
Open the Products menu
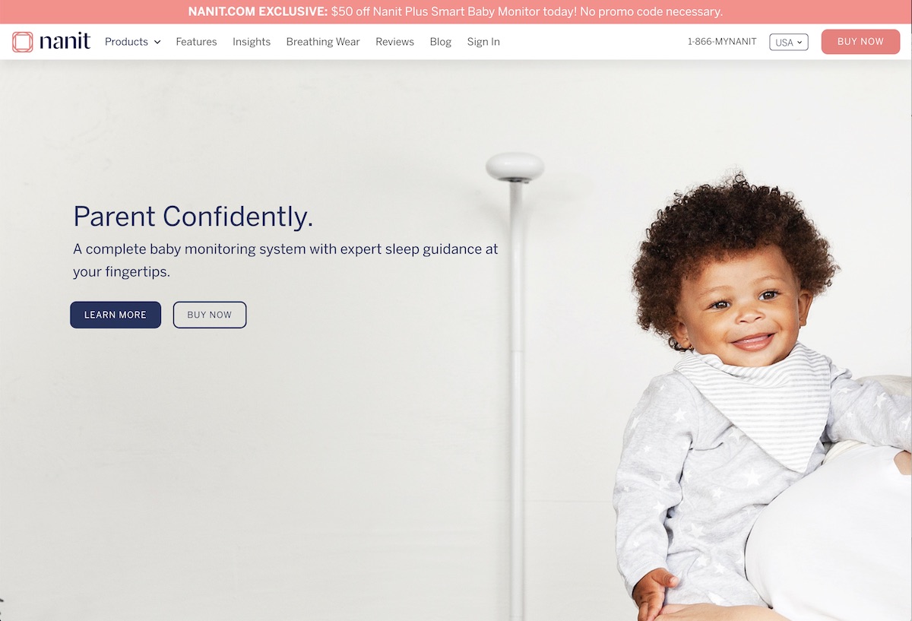point(133,42)
